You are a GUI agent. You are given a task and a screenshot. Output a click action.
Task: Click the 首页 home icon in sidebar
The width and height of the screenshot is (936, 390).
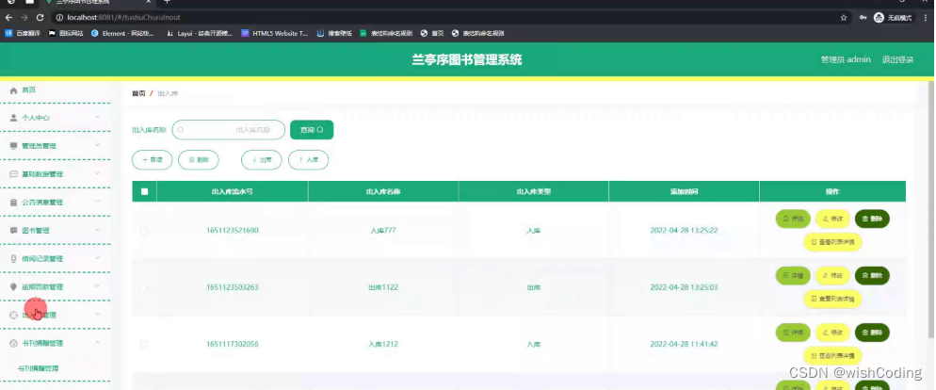pyautogui.click(x=14, y=90)
